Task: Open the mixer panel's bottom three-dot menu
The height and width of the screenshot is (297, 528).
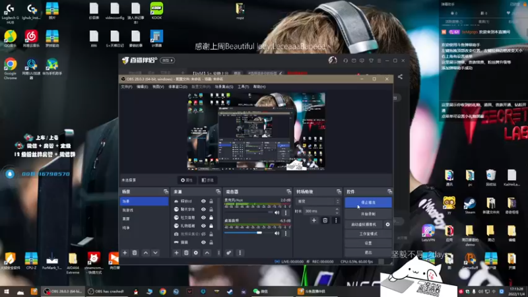Action: (240, 253)
